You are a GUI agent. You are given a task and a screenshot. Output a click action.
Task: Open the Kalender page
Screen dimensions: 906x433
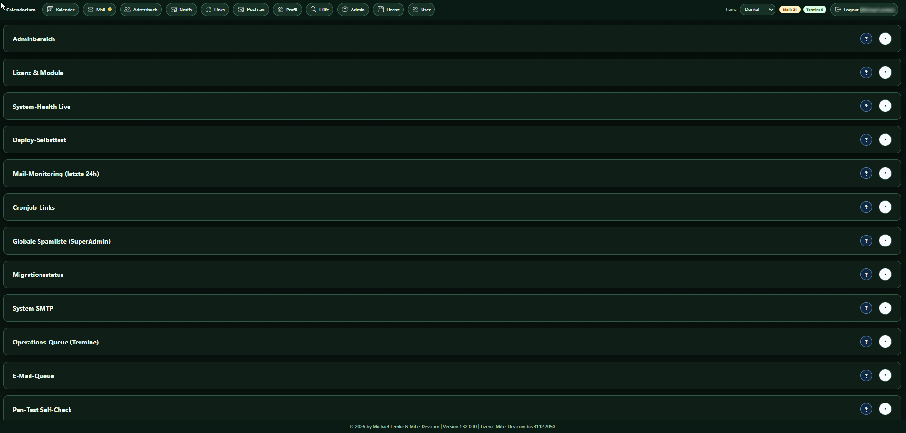(x=60, y=10)
